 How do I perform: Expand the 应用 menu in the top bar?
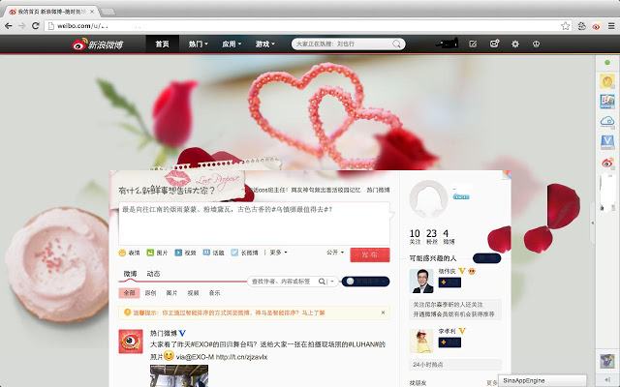pyautogui.click(x=232, y=45)
